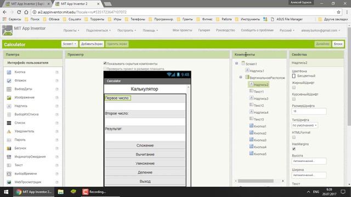Click the MIT App Inventor logo
Screen dimensions: 351x197
coord(7,31)
